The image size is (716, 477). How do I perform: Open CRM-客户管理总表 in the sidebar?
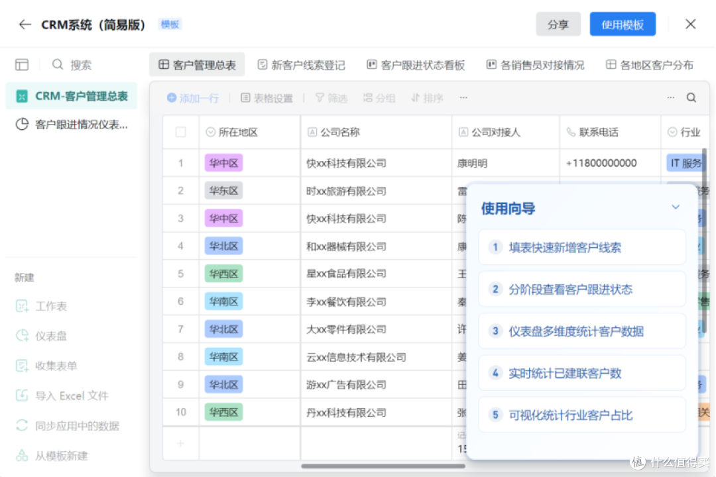72,96
